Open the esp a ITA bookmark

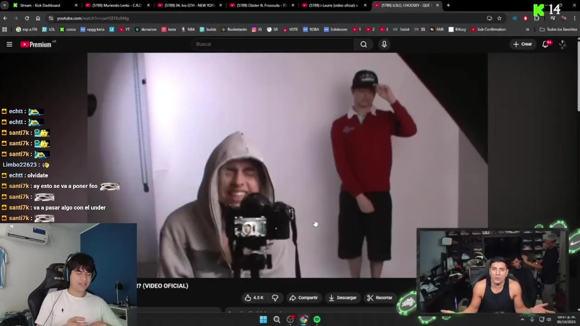[26, 29]
